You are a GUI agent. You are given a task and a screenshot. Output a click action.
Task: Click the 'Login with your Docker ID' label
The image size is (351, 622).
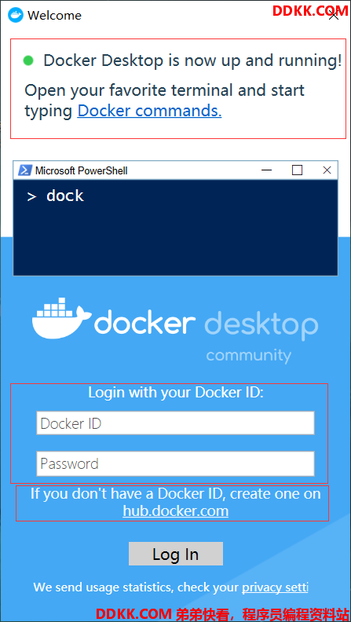coord(176,393)
